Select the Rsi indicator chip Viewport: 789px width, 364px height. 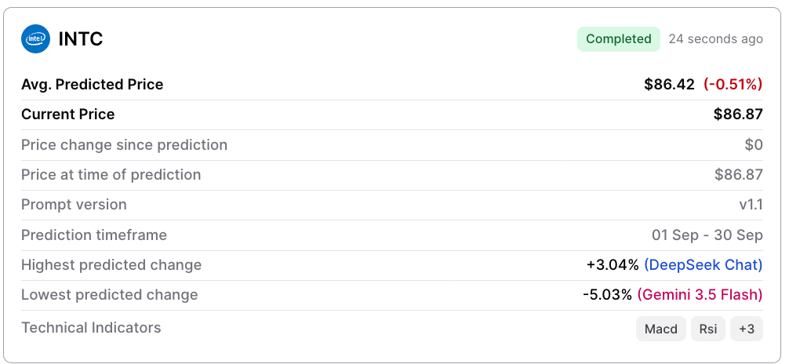tap(708, 329)
